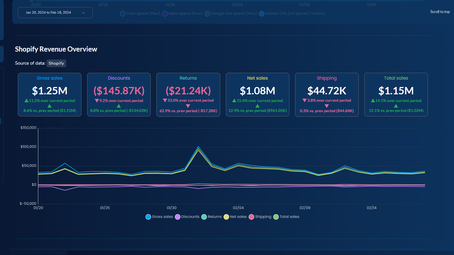Click the 62.9% vs. prev period text
Viewport: 454px width, 255px height.
pyautogui.click(x=188, y=111)
